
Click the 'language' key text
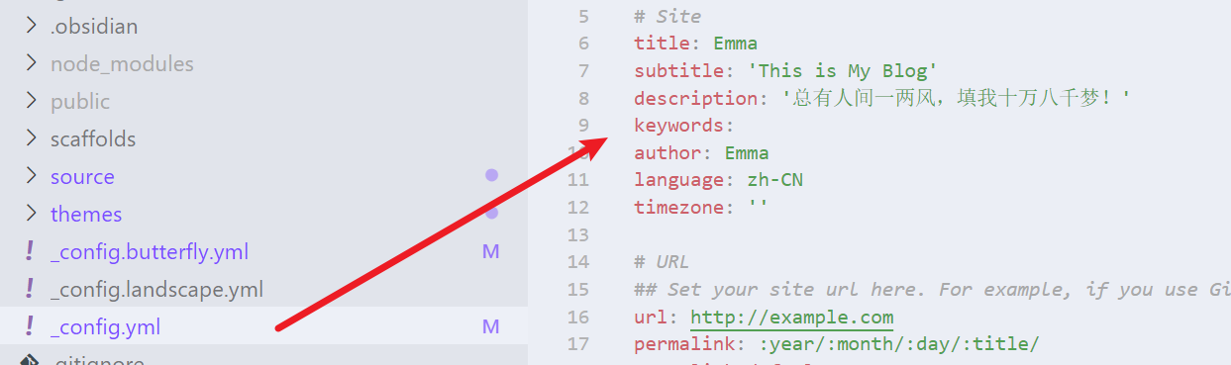click(x=679, y=180)
